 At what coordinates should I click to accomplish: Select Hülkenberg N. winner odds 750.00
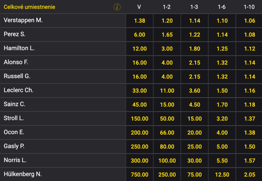140,175
